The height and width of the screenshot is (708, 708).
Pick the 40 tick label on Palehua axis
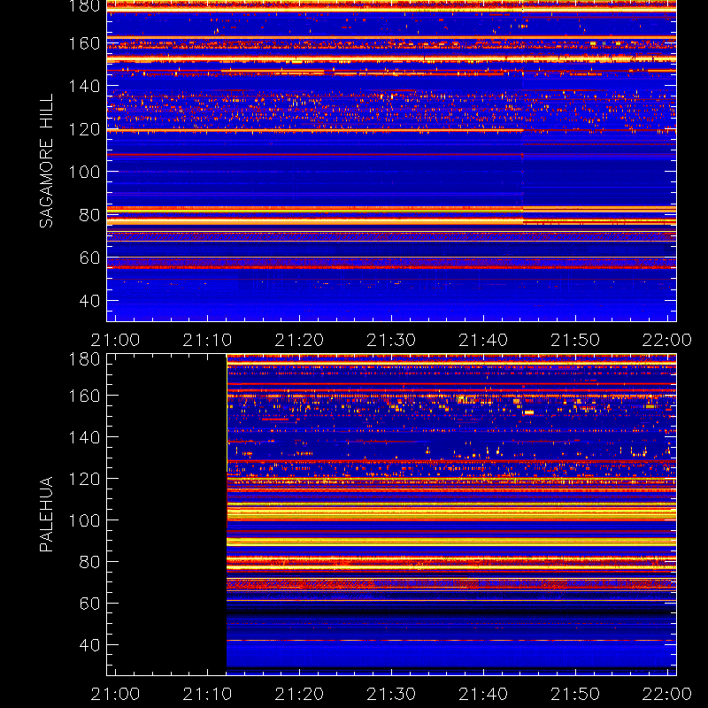(89, 645)
